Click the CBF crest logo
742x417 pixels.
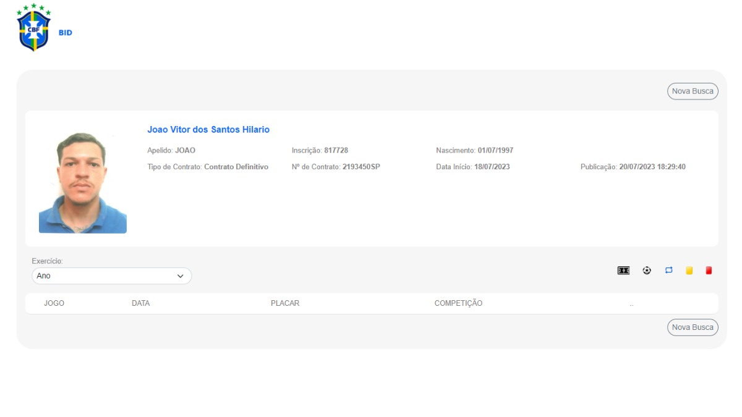coord(34,28)
